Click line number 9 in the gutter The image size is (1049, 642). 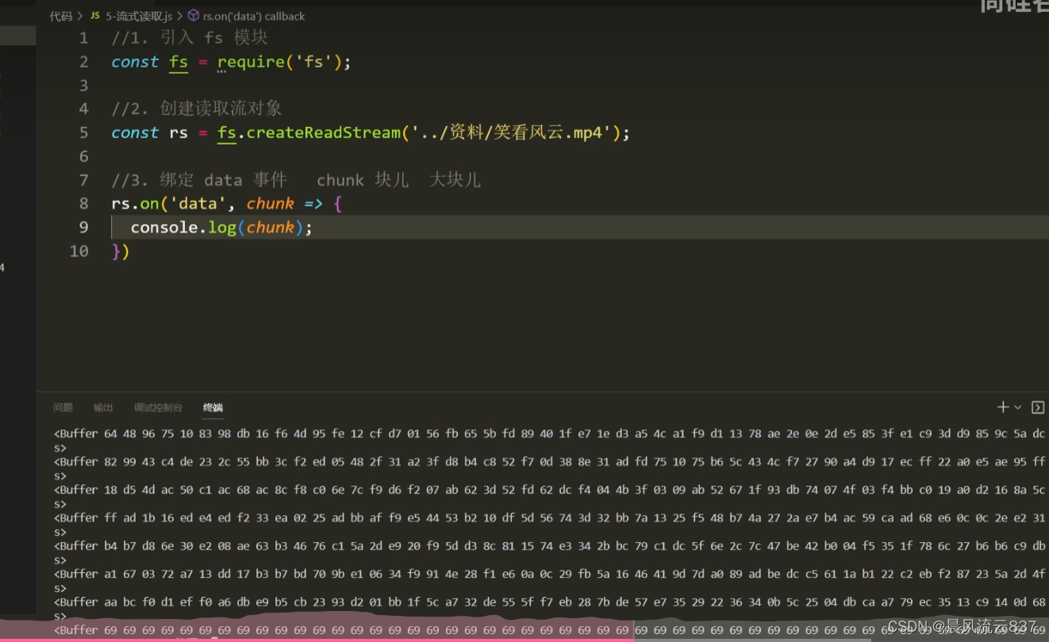point(84,228)
